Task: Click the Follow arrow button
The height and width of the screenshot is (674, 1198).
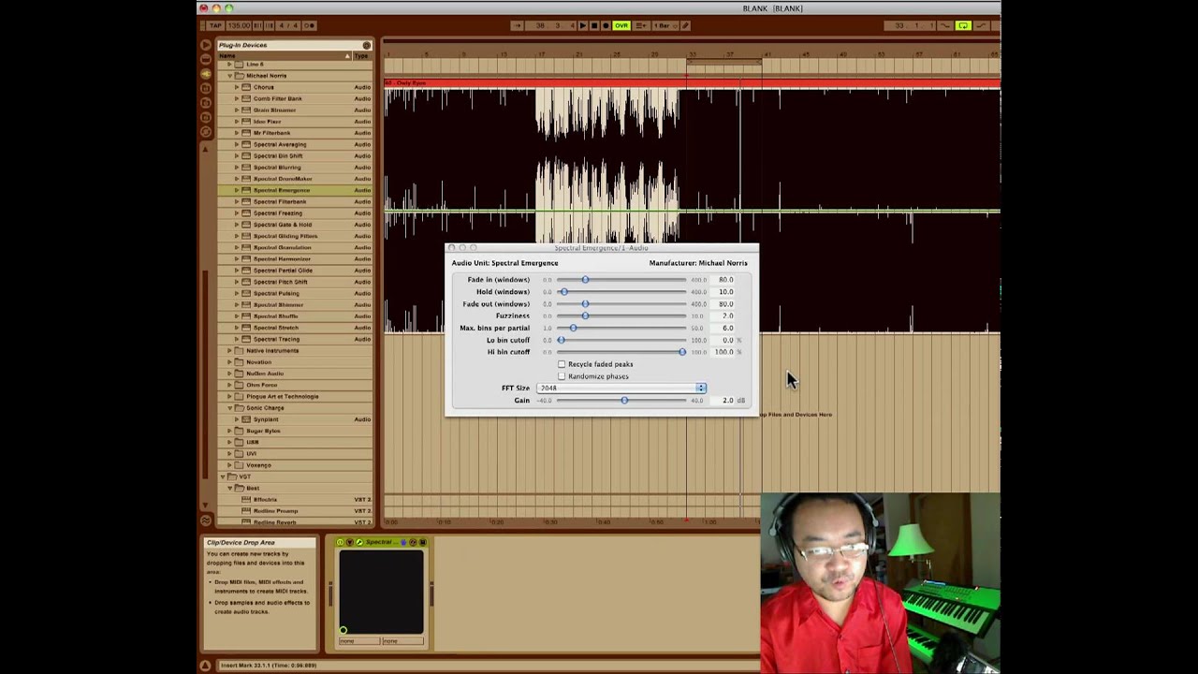Action: (518, 25)
